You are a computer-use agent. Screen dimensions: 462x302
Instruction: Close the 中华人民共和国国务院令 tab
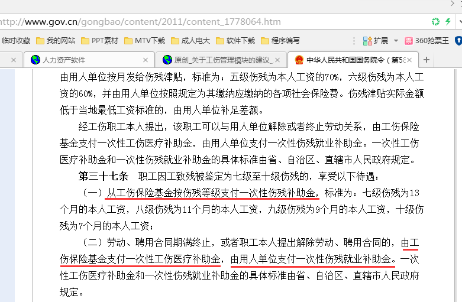(411, 60)
